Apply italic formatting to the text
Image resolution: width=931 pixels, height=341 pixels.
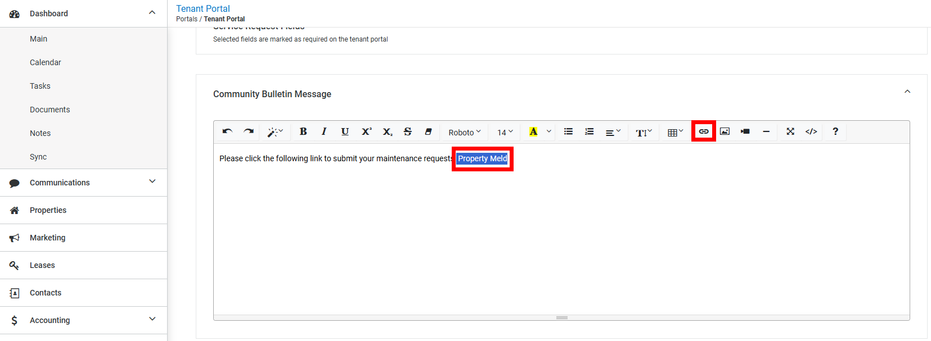[x=324, y=131]
